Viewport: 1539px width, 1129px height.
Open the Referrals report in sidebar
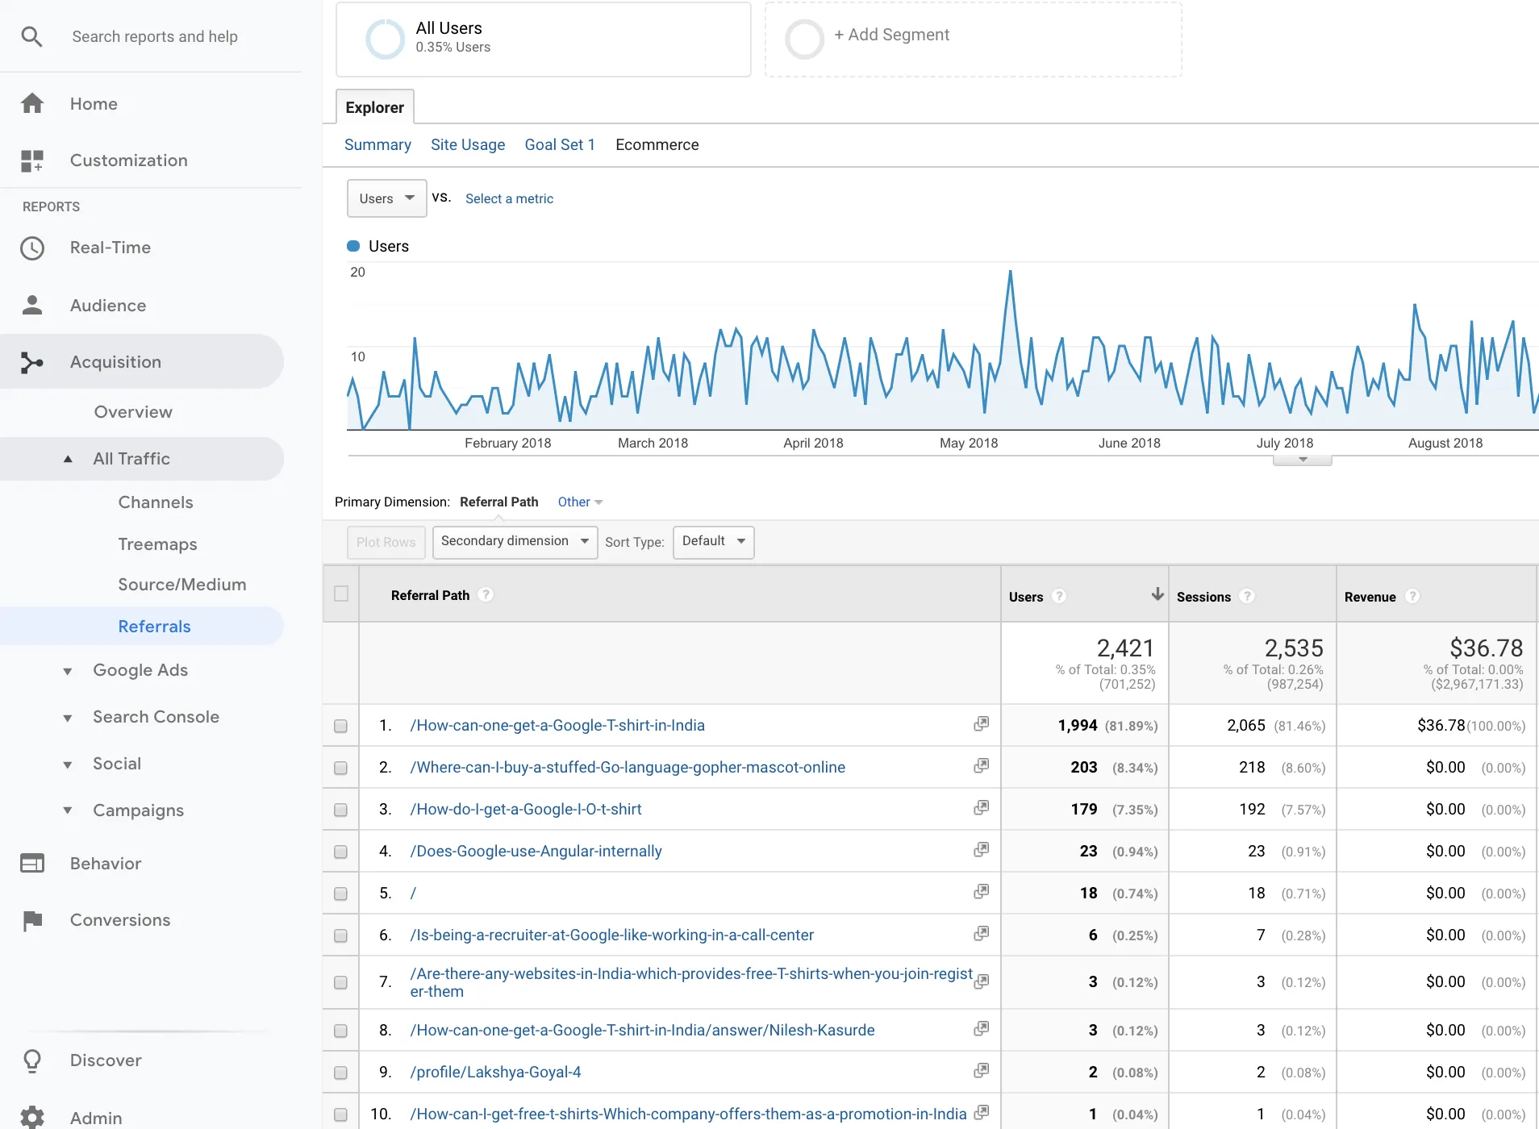coord(154,627)
